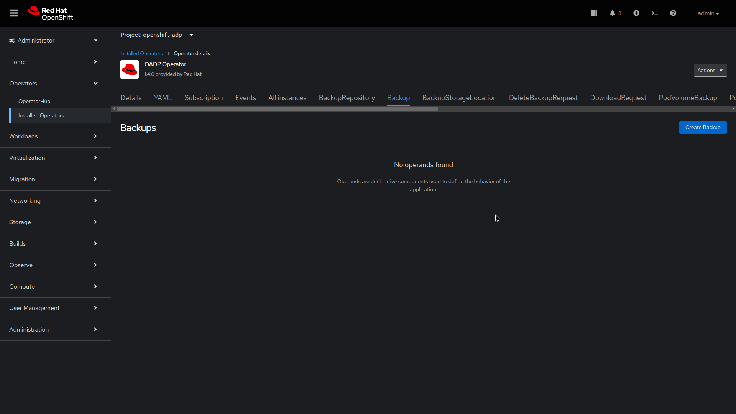Click the OADP Operator logo image
Screen dimensions: 736x414
[130, 69]
